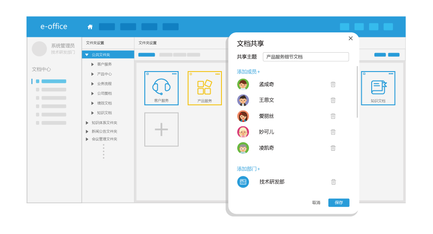Click 妙可儿's avatar
This screenshot has width=433, height=234.
(243, 132)
